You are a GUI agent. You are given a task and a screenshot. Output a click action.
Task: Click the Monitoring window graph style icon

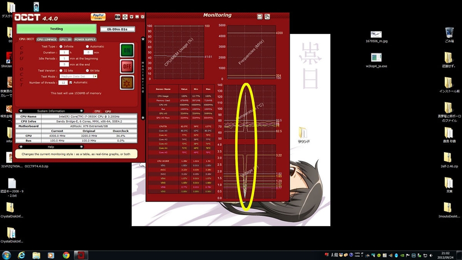[x=259, y=17]
